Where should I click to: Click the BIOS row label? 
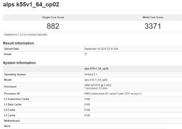point(7,126)
